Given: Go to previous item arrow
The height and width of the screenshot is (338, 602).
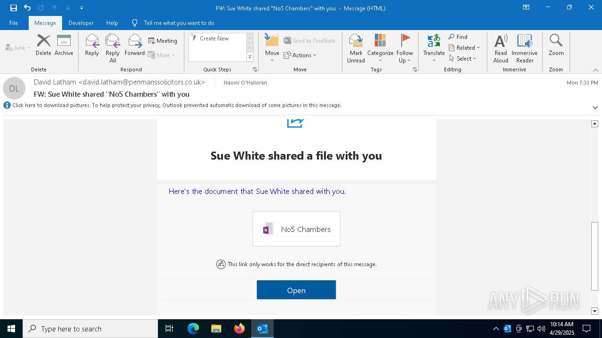Looking at the screenshot, I should pyautogui.click(x=55, y=8).
